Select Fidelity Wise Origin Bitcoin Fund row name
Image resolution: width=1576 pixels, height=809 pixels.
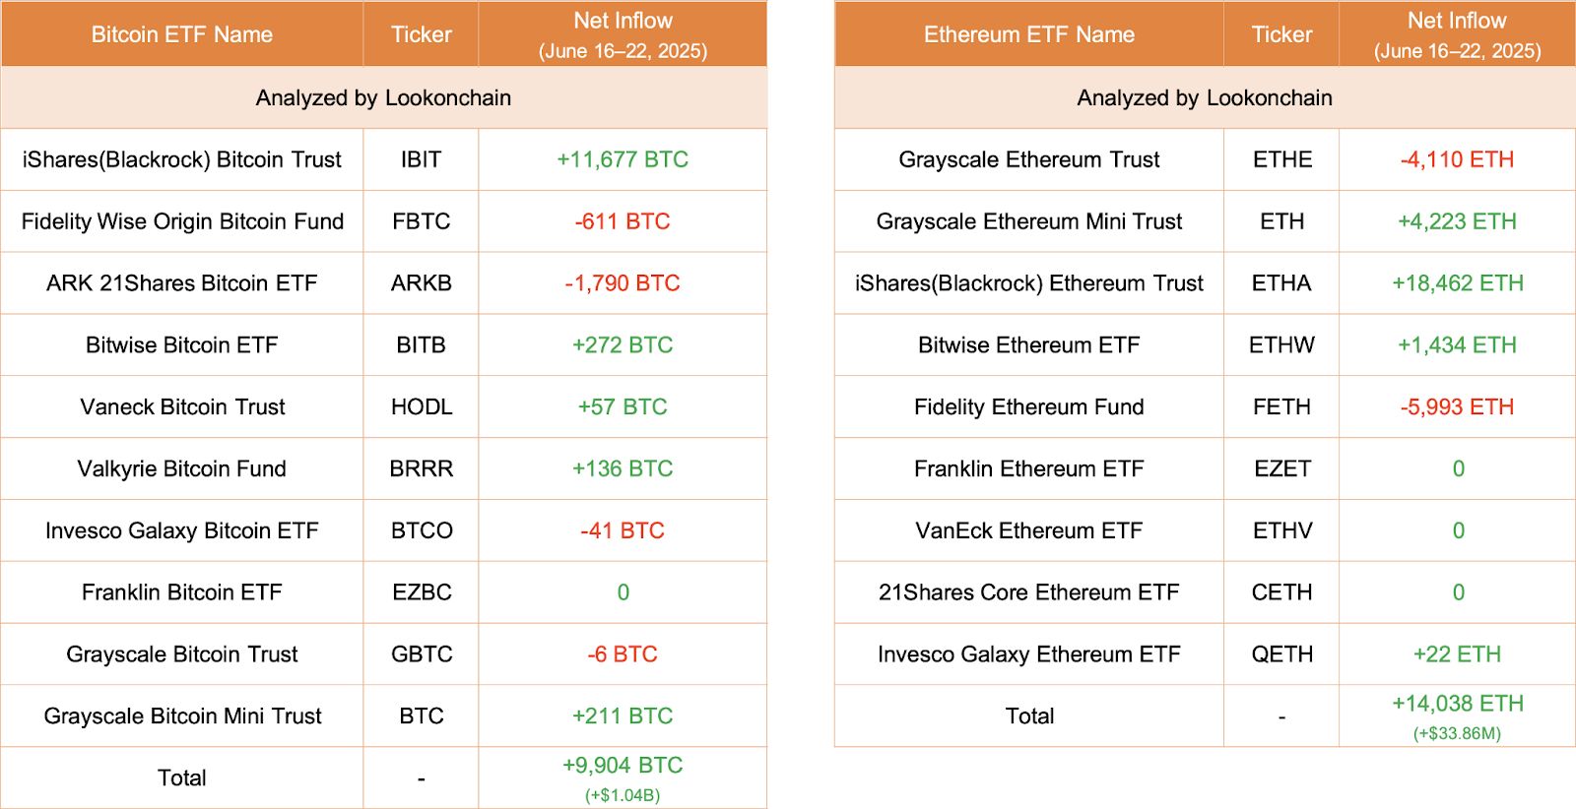[182, 221]
